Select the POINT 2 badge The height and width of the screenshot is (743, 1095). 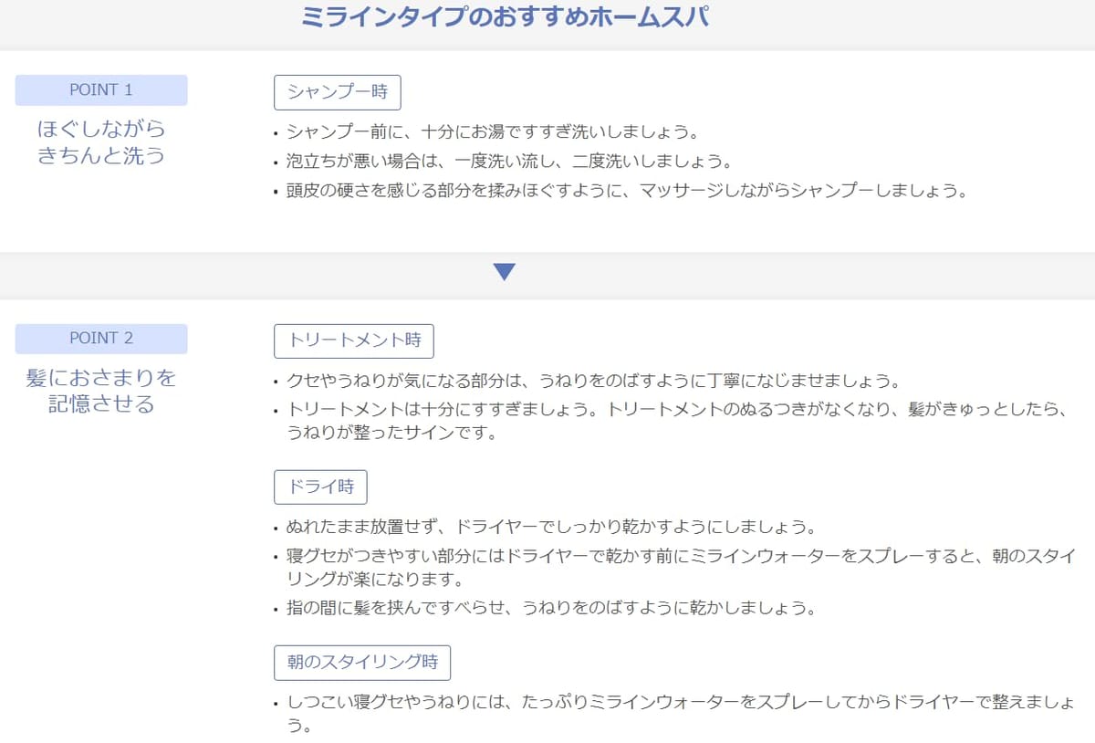coord(101,339)
